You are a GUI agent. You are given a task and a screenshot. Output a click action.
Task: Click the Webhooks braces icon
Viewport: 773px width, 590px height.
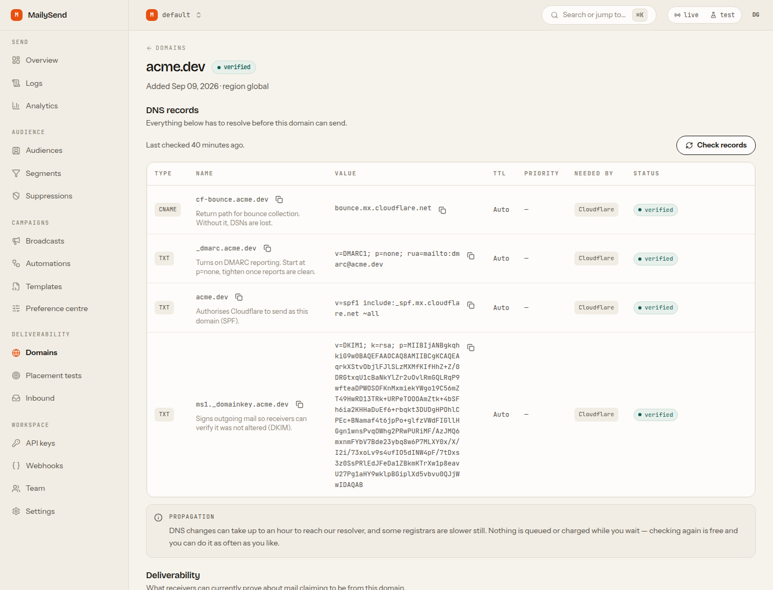coord(16,466)
